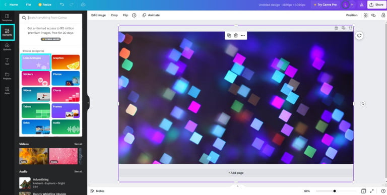Open the Charts category
Image resolution: width=387 pixels, height=195 pixels.
(x=66, y=95)
